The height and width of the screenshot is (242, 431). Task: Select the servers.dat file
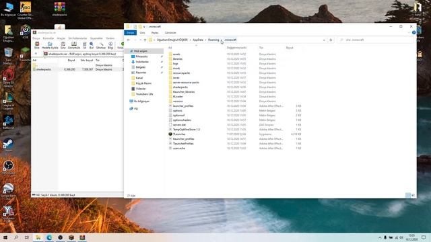click(179, 125)
